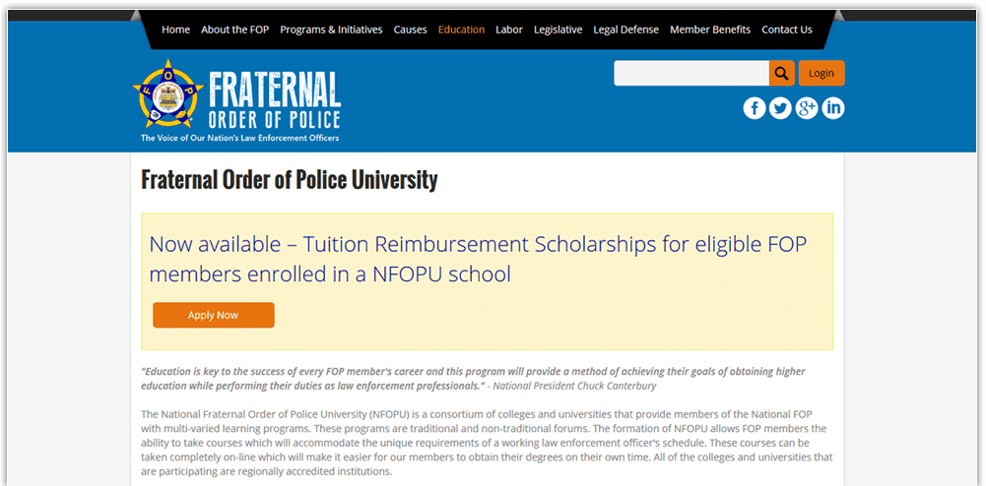The height and width of the screenshot is (486, 986).
Task: Open the Member Benefits menu
Action: [x=710, y=30]
